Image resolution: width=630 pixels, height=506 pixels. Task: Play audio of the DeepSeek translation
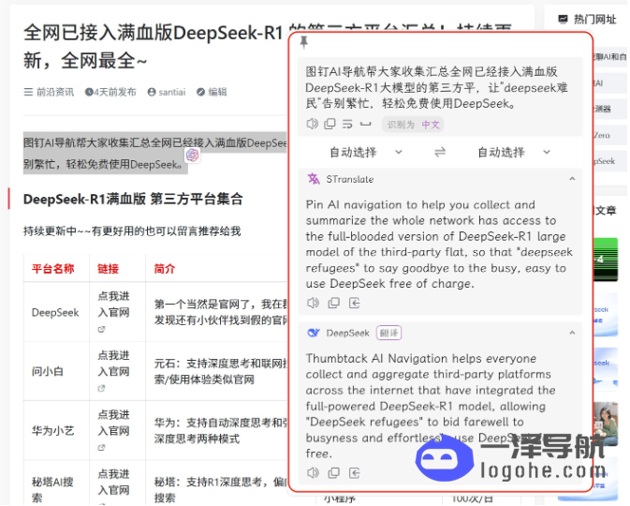pos(313,473)
